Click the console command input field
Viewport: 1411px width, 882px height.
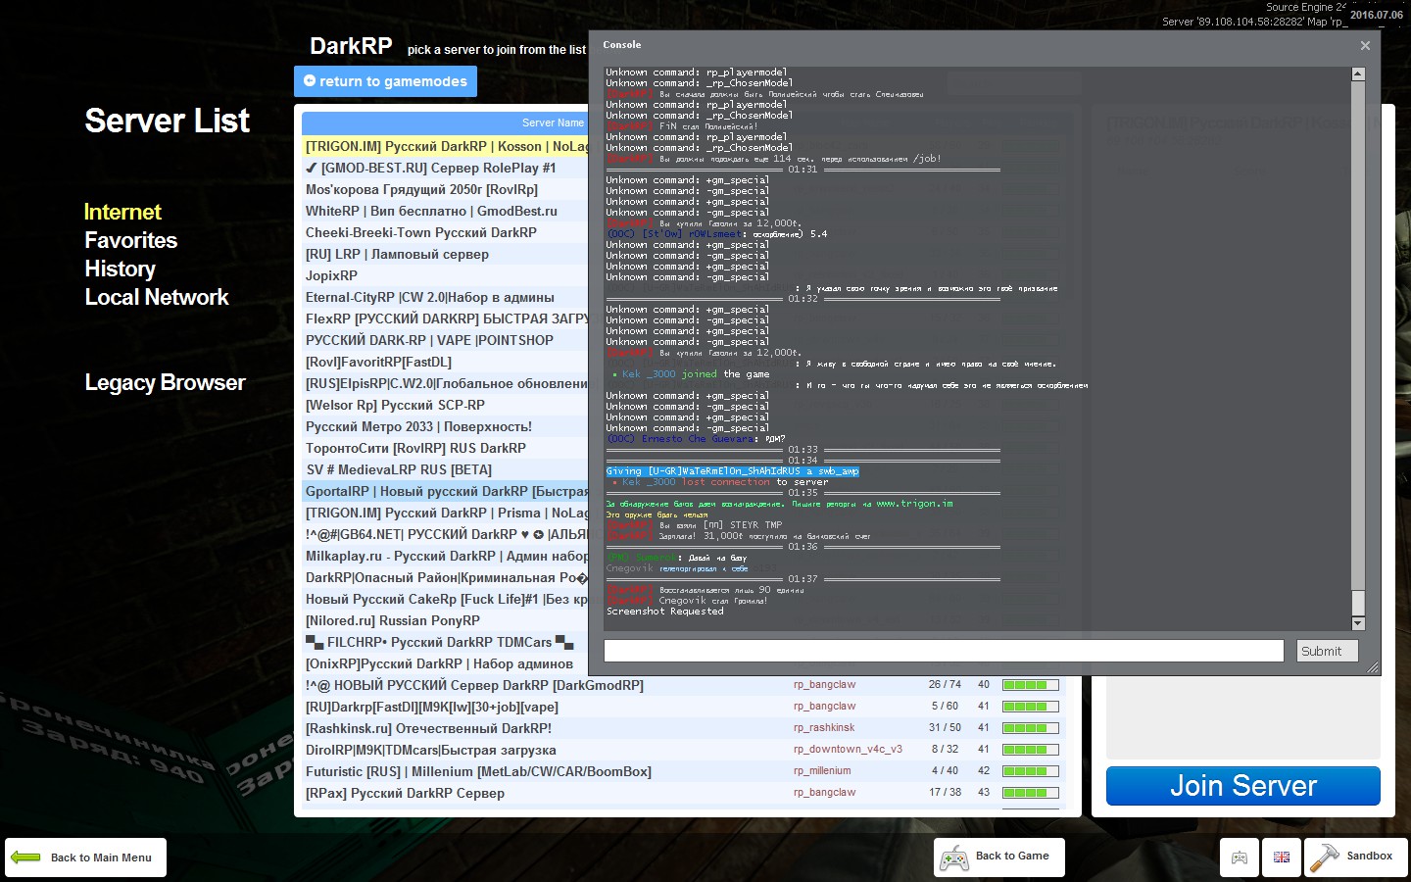coord(944,651)
